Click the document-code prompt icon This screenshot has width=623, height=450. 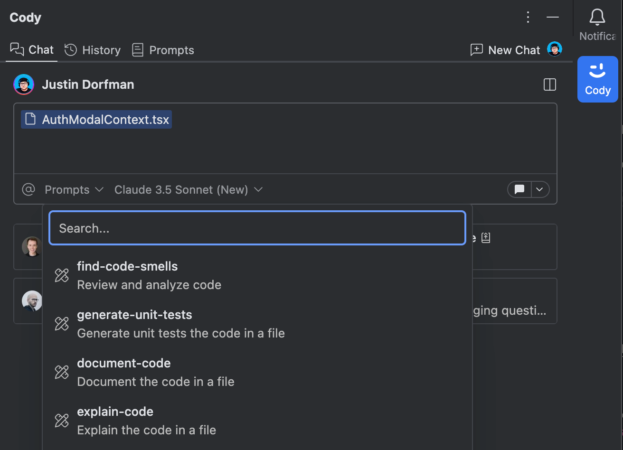(x=62, y=372)
